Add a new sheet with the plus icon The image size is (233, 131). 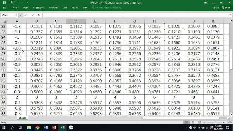click(x=35, y=118)
